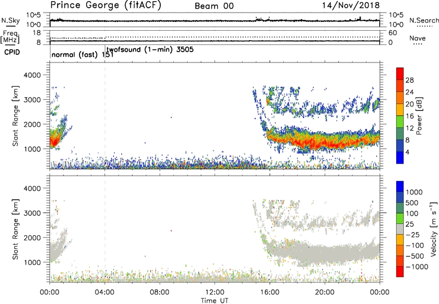Click the 04:00 time tick label
439x304 pixels.
coord(105,292)
